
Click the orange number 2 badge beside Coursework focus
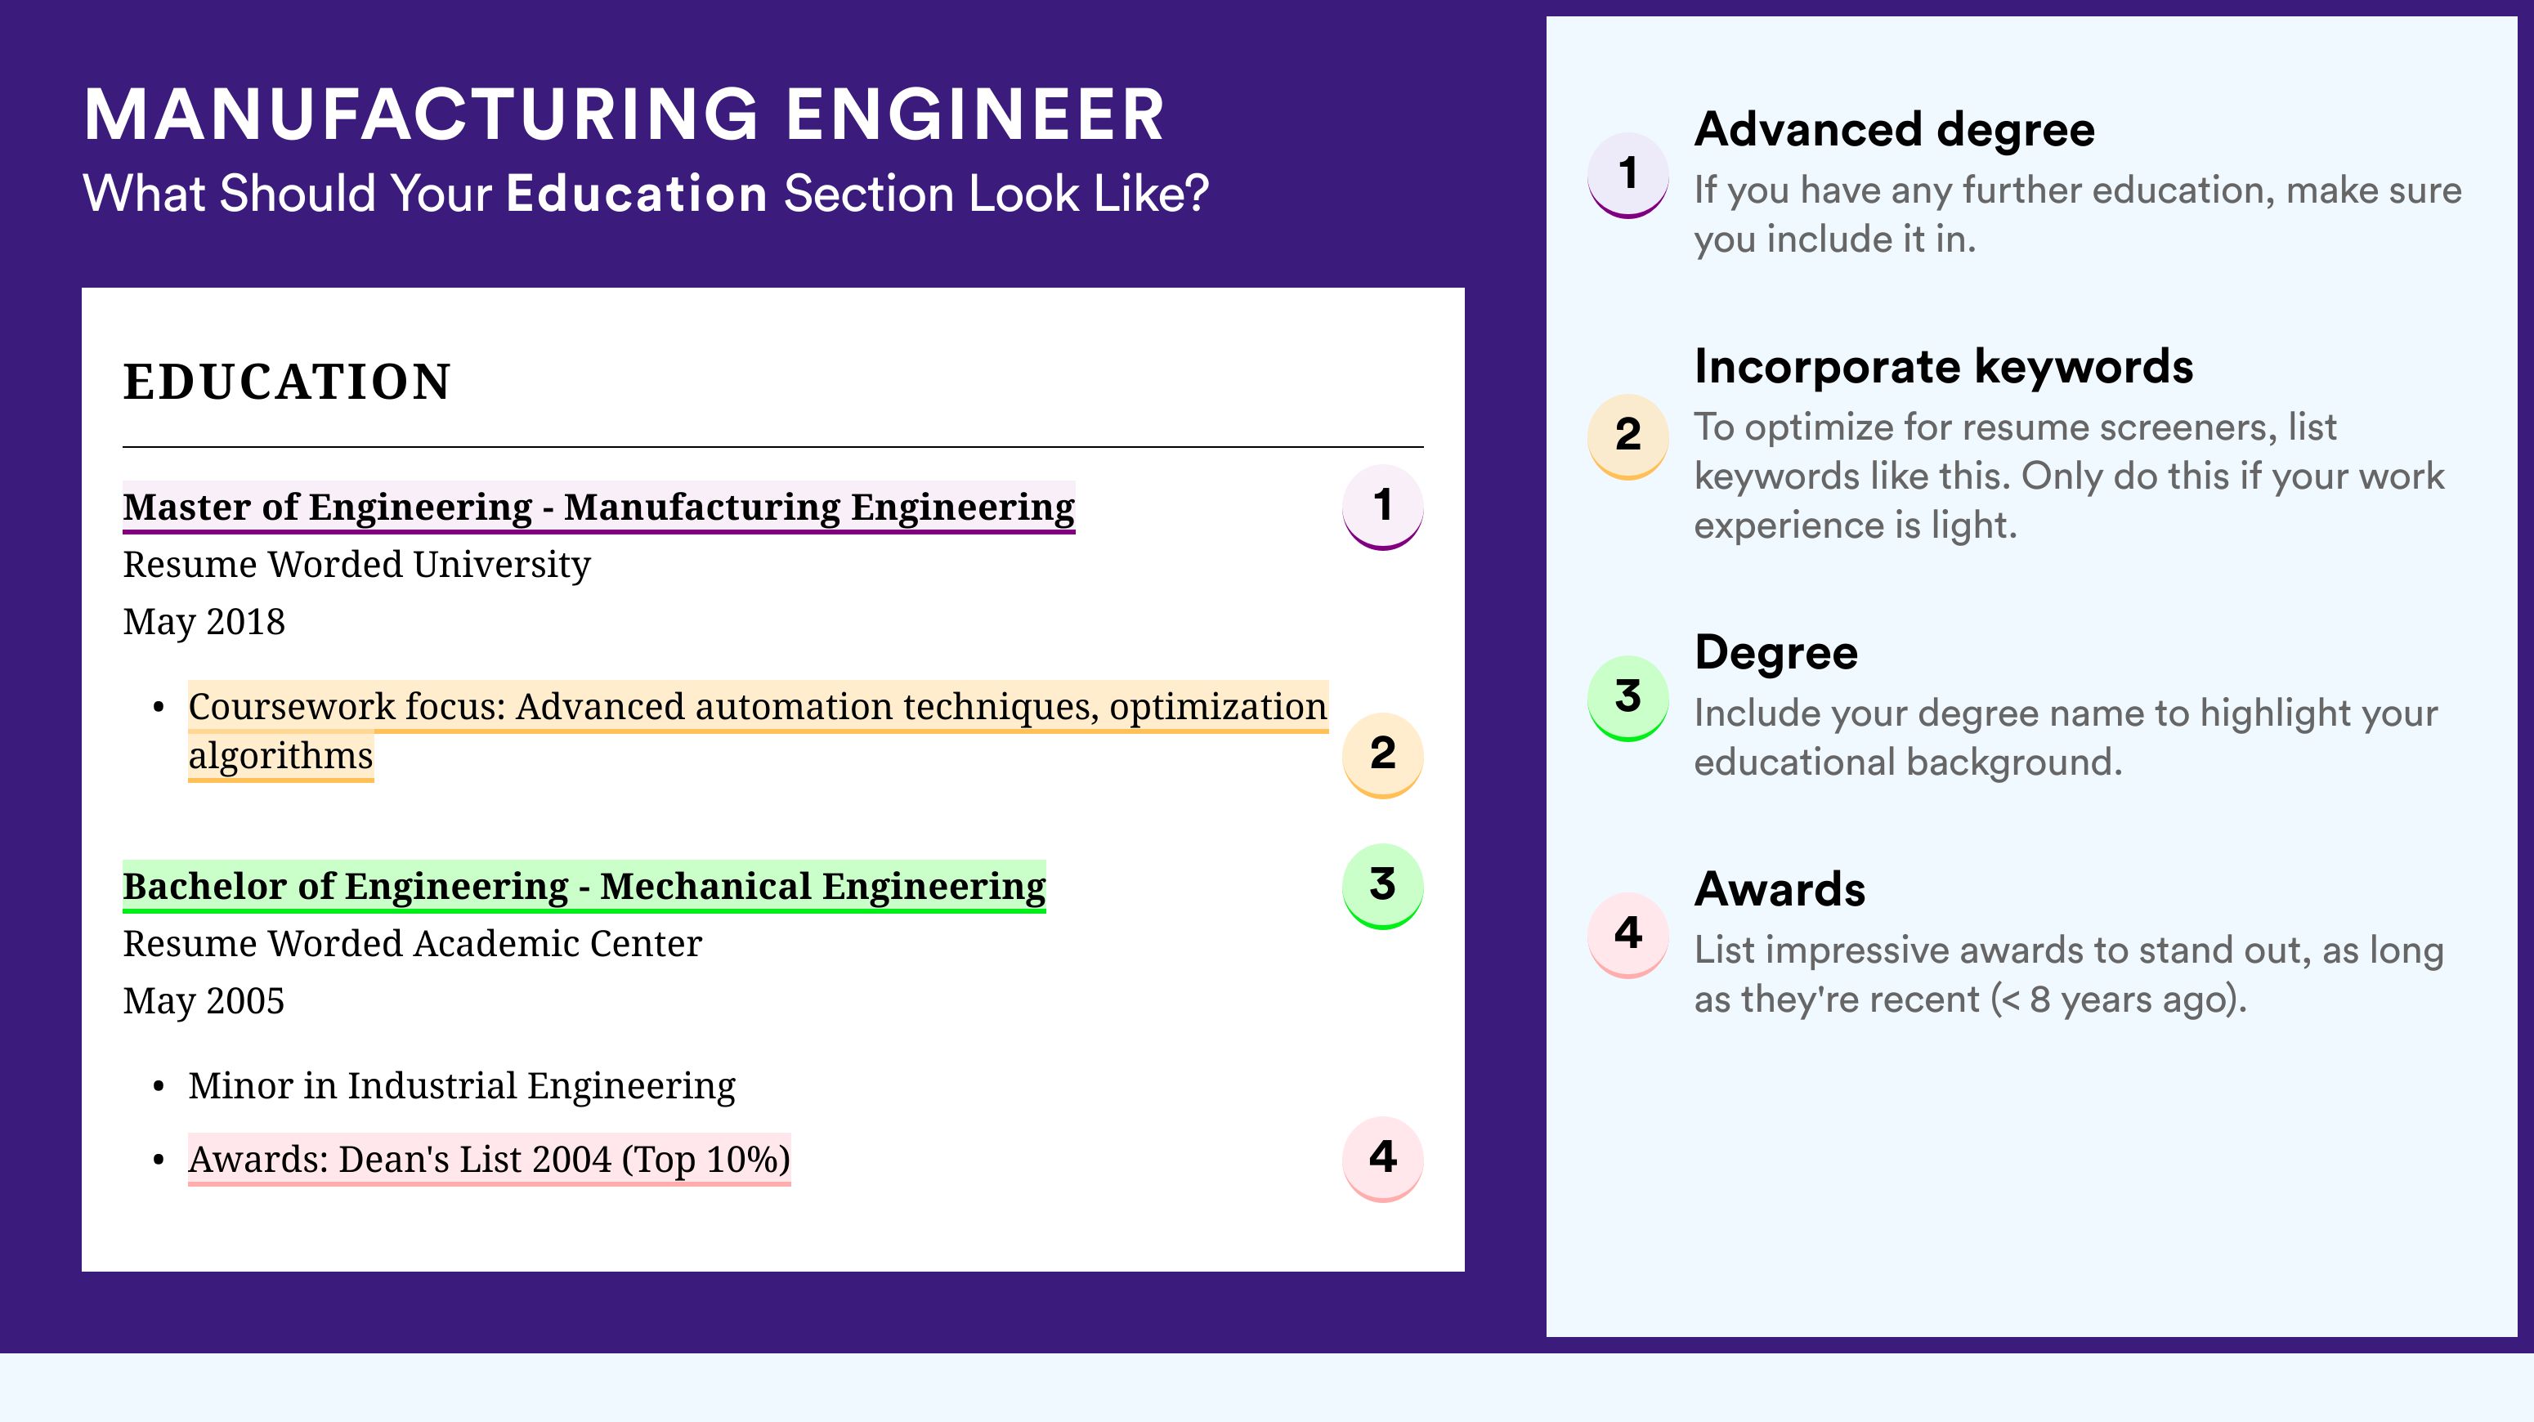[1382, 754]
